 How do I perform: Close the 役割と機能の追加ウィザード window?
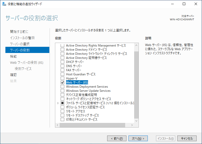pos(196,4)
